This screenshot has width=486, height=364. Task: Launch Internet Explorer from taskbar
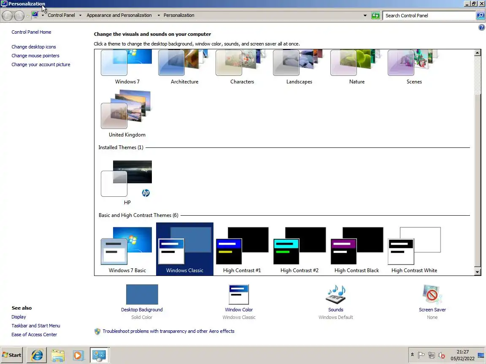point(37,355)
